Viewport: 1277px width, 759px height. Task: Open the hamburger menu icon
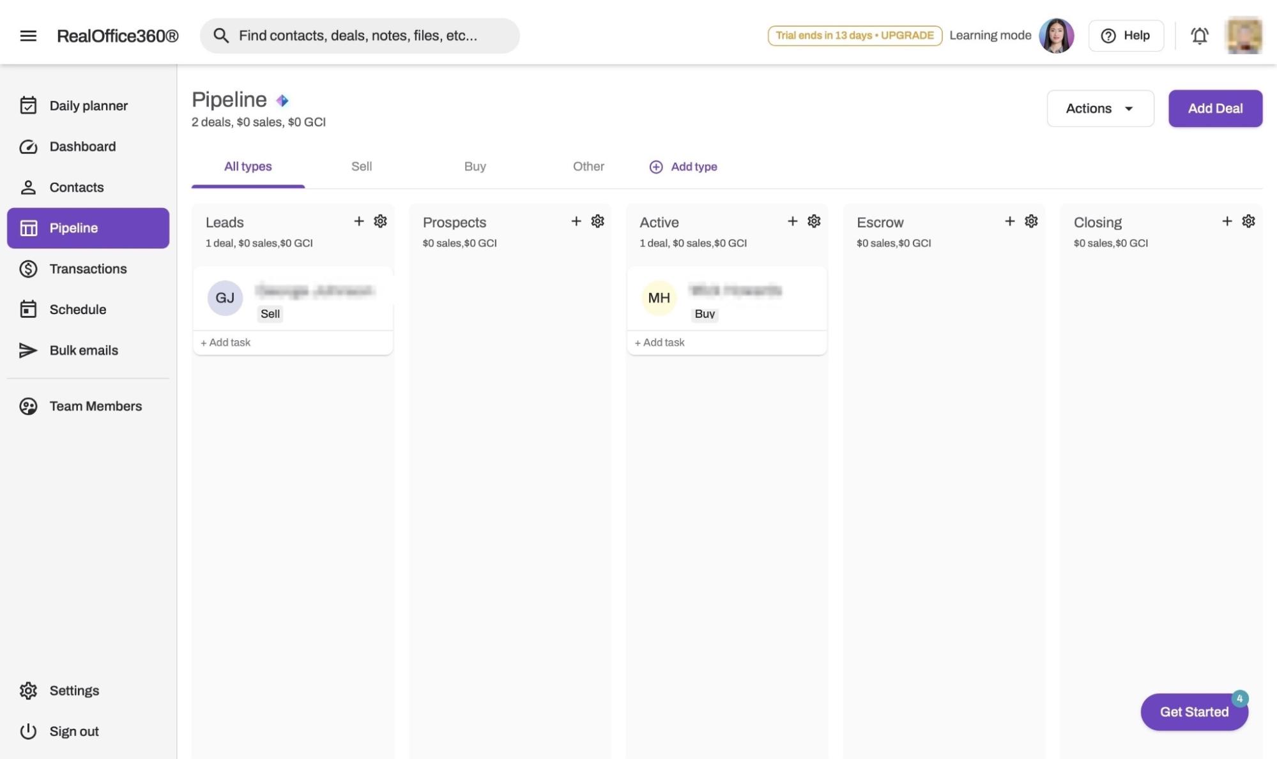pyautogui.click(x=28, y=36)
